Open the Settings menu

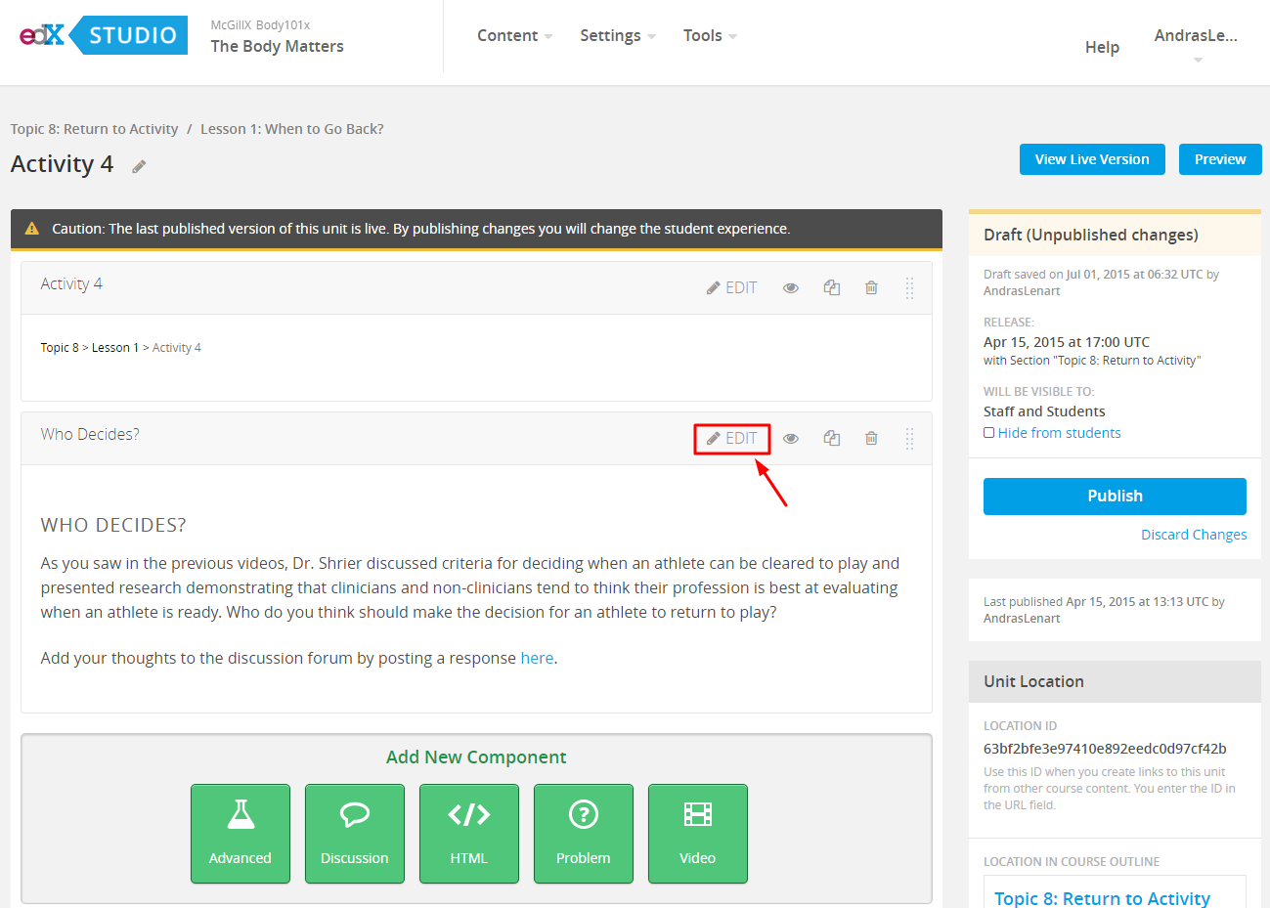pos(618,35)
